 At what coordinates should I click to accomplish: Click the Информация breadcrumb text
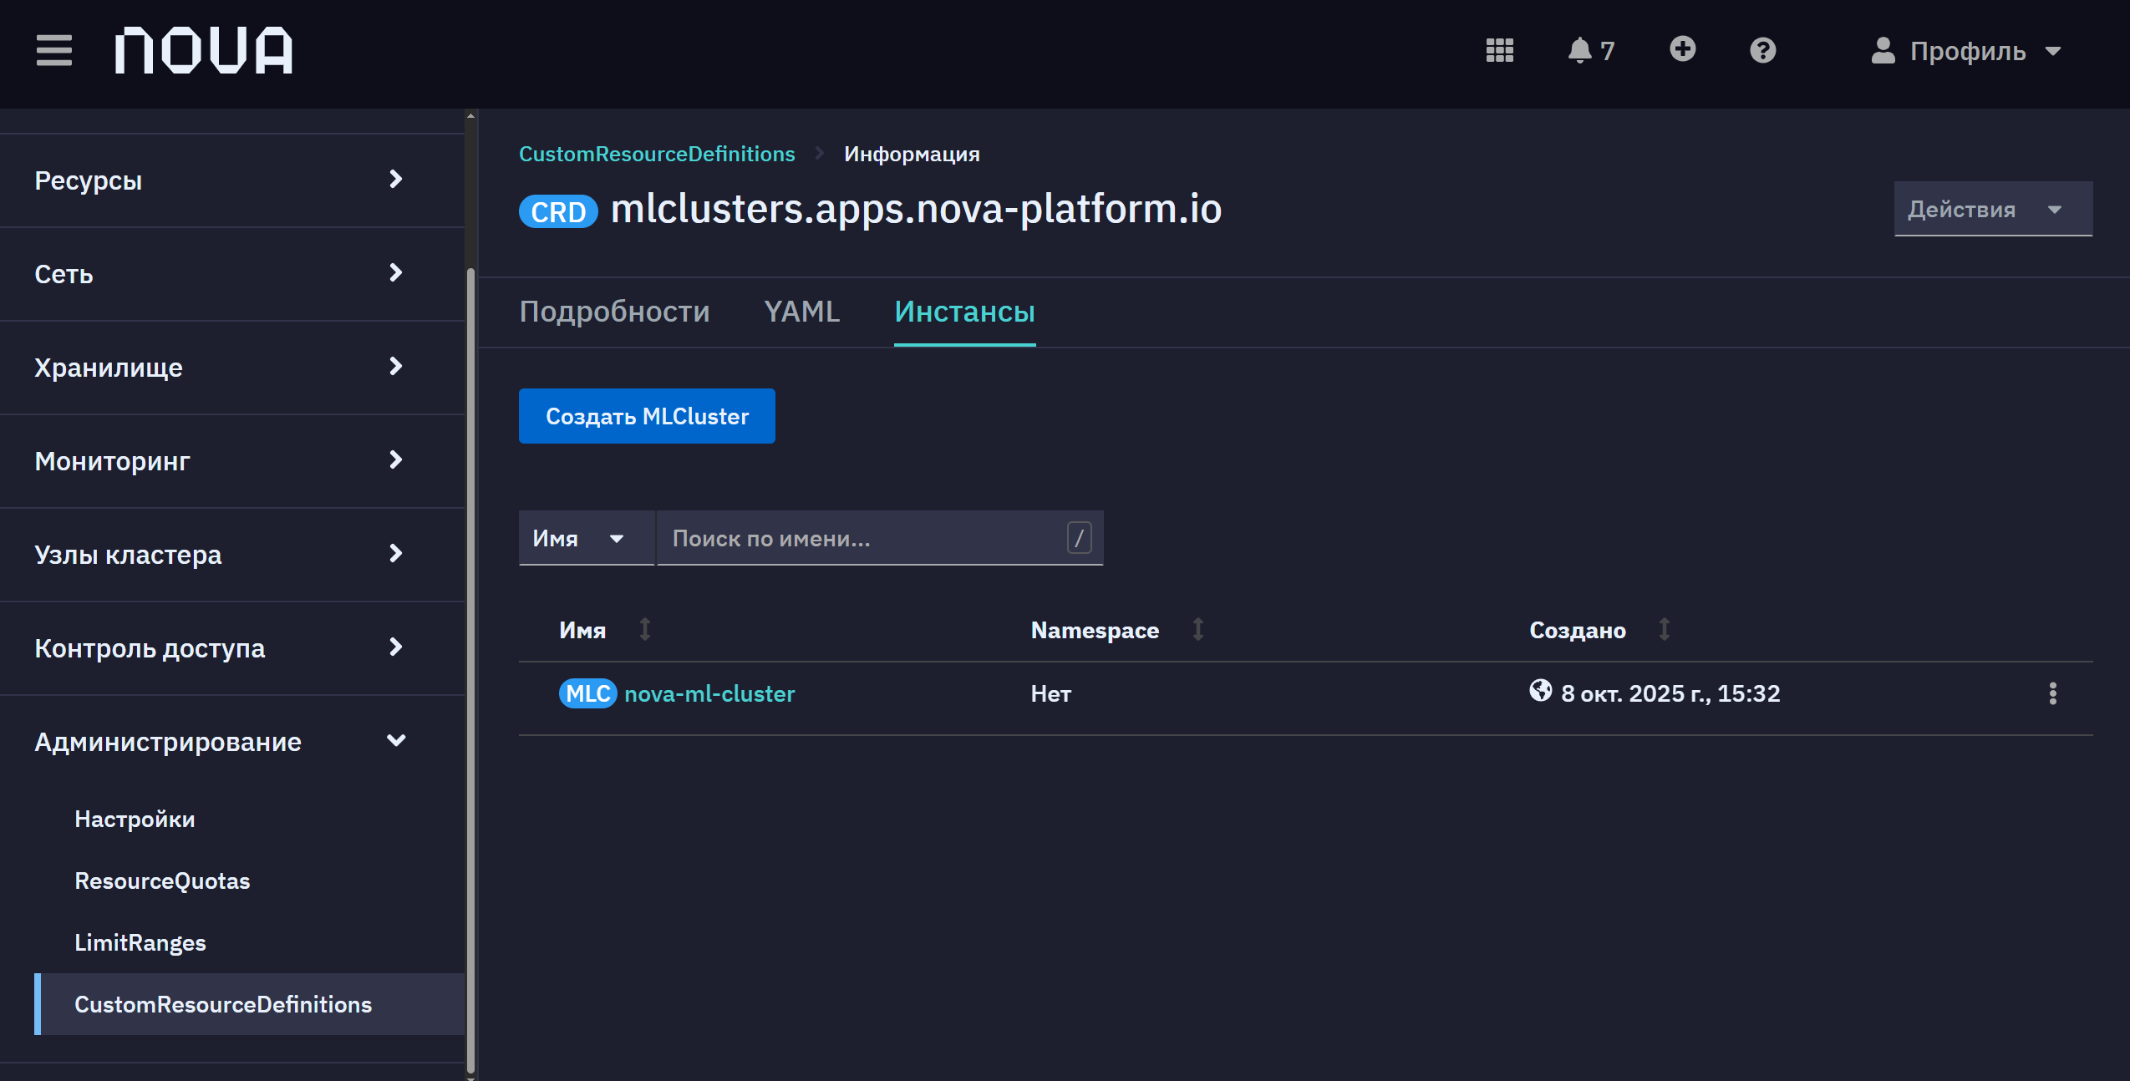click(912, 154)
